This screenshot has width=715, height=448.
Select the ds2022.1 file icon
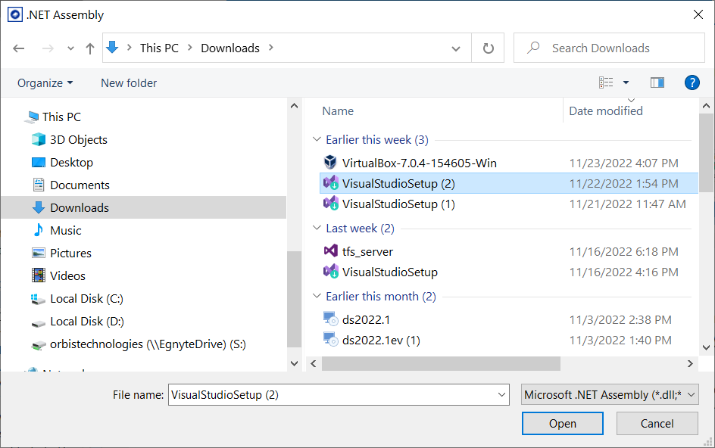click(x=330, y=319)
